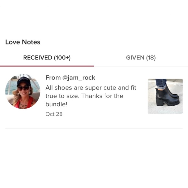The width and height of the screenshot is (188, 188).
Task: Open jam_rock's circular profile photo
Action: [x=23, y=91]
